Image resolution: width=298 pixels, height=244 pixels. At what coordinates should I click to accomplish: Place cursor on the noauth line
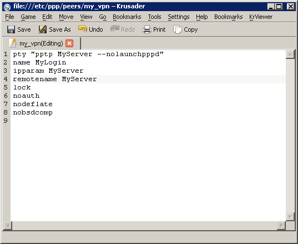tap(26, 96)
